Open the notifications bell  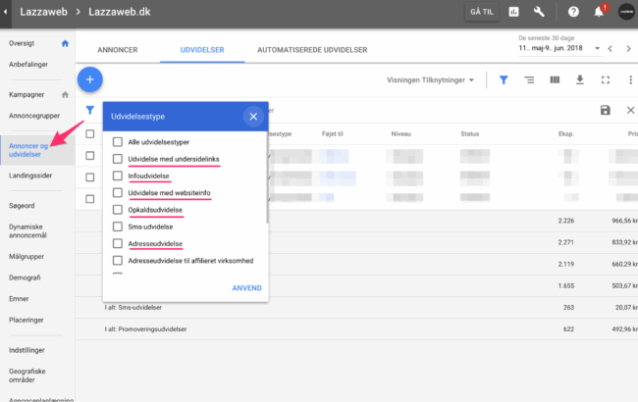[598, 12]
